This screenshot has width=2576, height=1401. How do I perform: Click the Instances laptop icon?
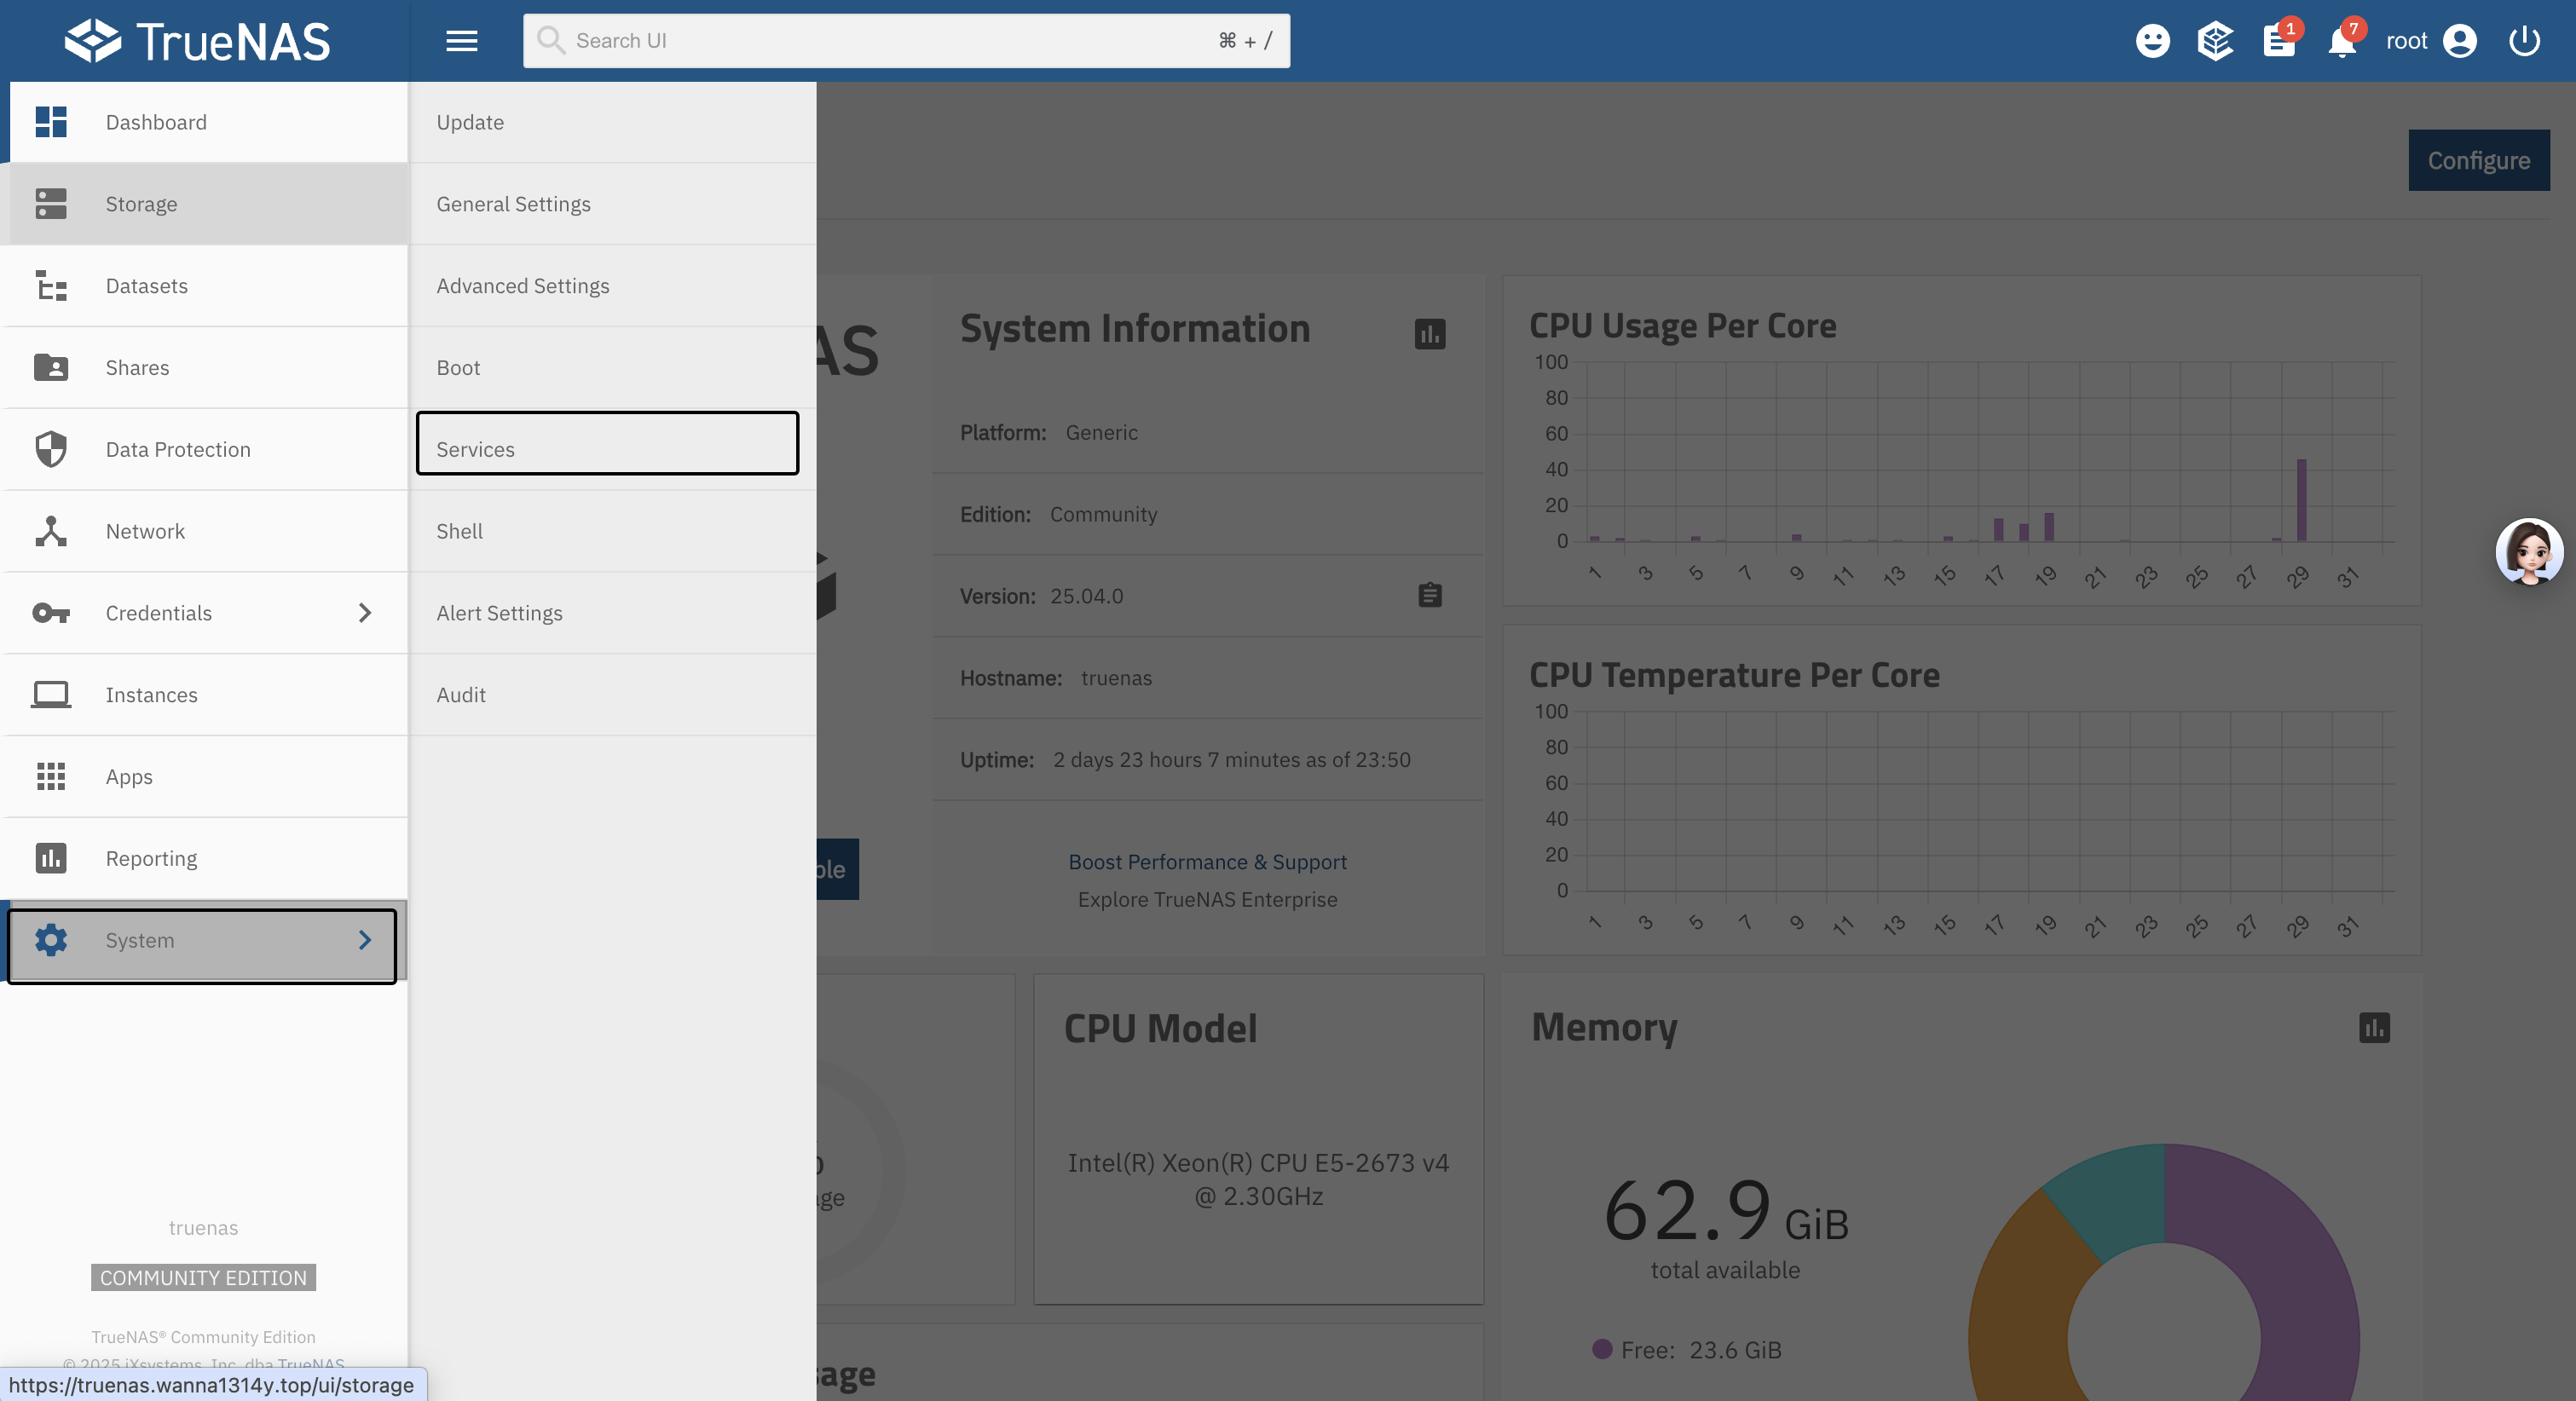click(x=51, y=695)
